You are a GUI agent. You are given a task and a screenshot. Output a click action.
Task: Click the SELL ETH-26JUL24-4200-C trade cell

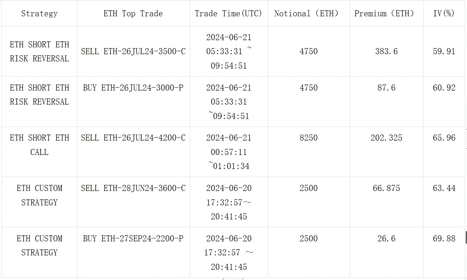[133, 138]
